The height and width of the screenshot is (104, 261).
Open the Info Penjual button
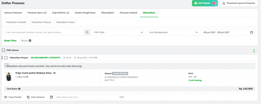[x=205, y=3]
